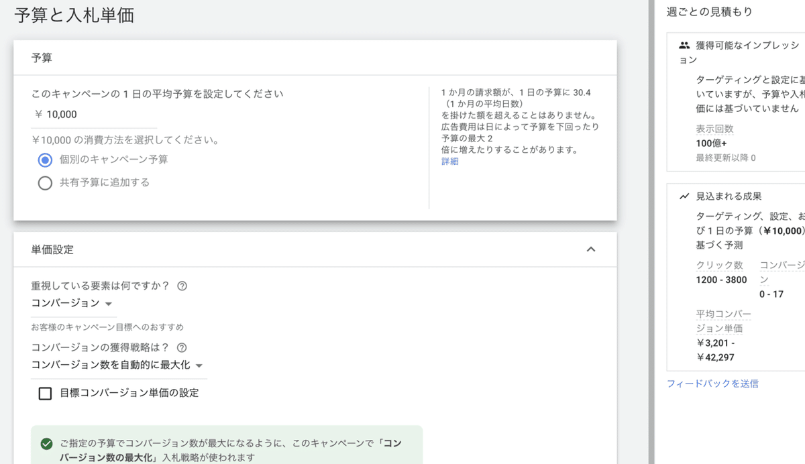
Task: Select 個別のキャンペーン予算 option
Action: click(45, 160)
